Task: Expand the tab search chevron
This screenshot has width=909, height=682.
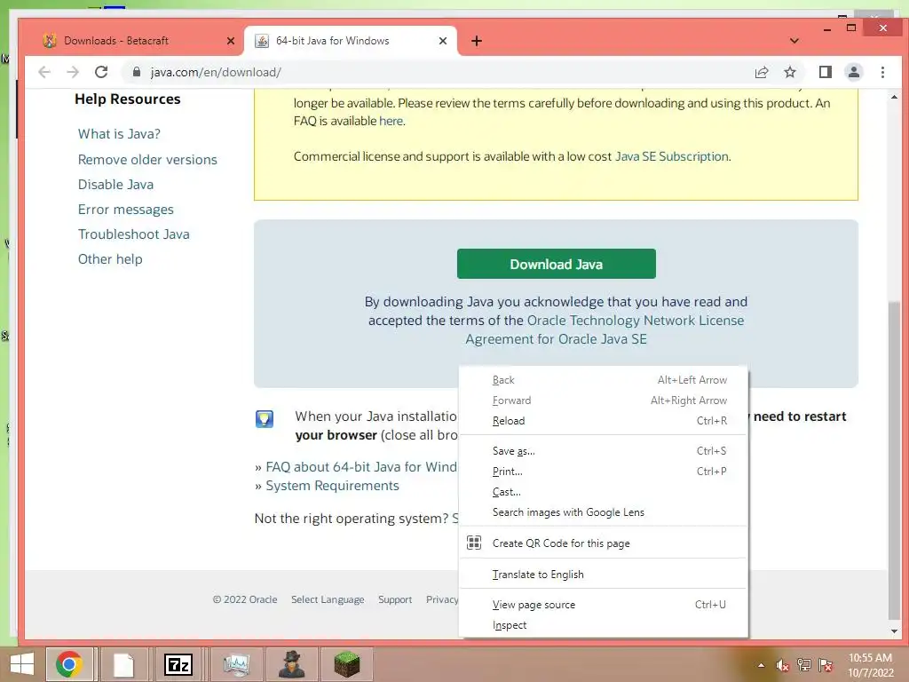Action: click(x=794, y=41)
